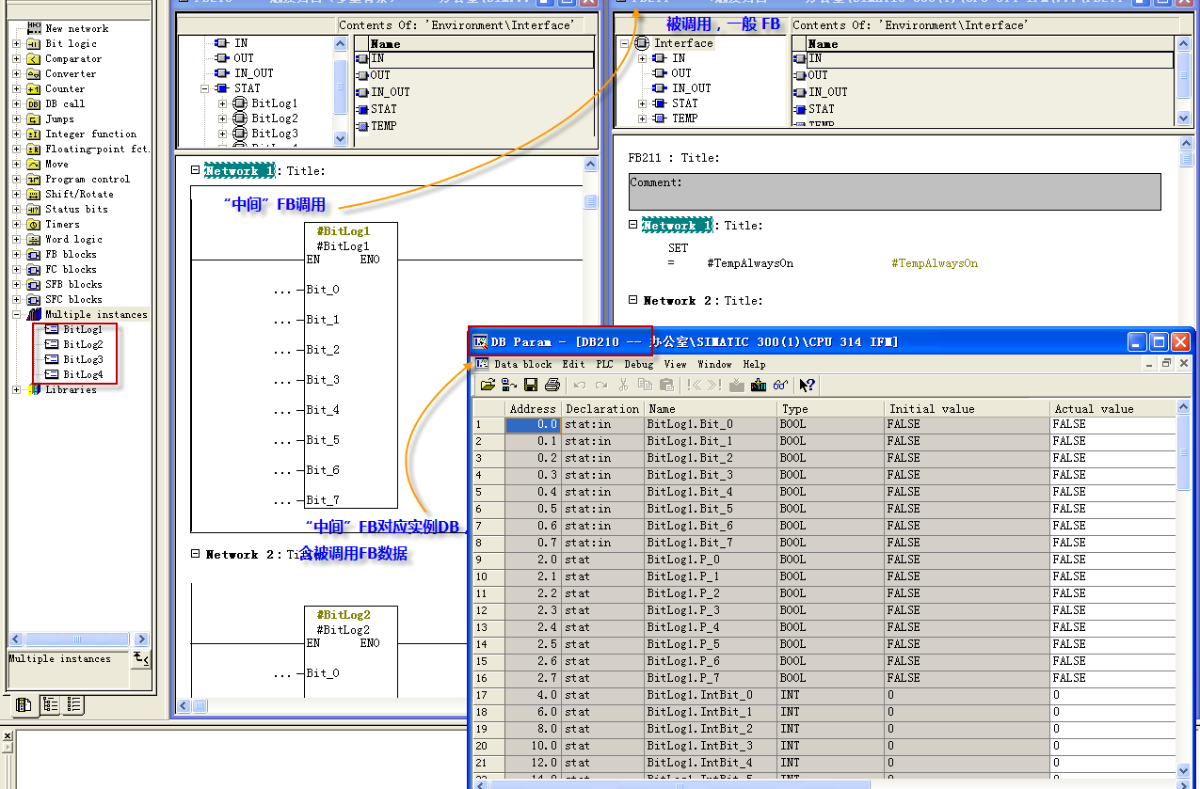Click the Print icon in DB toolbar
1200x789 pixels.
click(552, 385)
